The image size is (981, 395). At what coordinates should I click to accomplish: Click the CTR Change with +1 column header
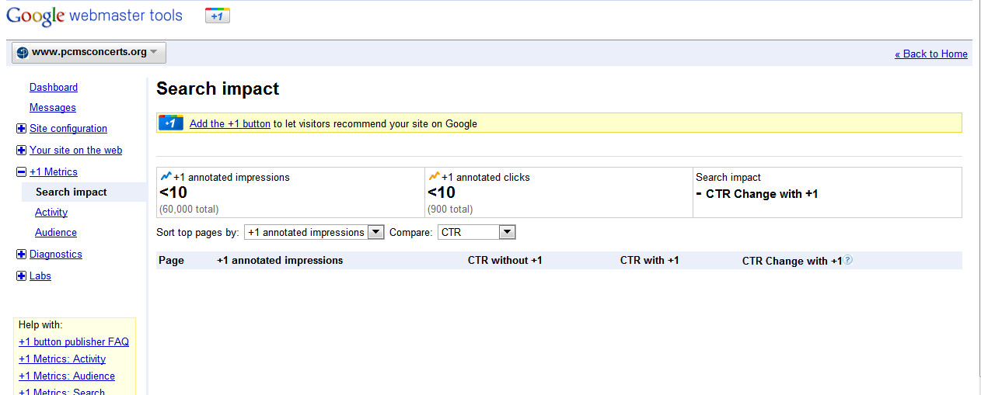pos(792,261)
